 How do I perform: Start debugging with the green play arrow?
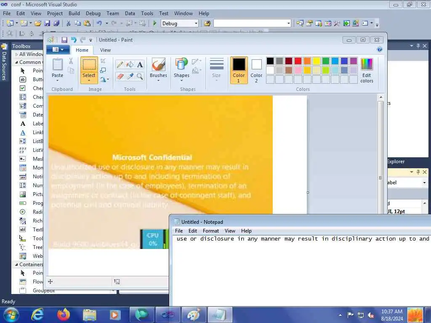coord(155,24)
